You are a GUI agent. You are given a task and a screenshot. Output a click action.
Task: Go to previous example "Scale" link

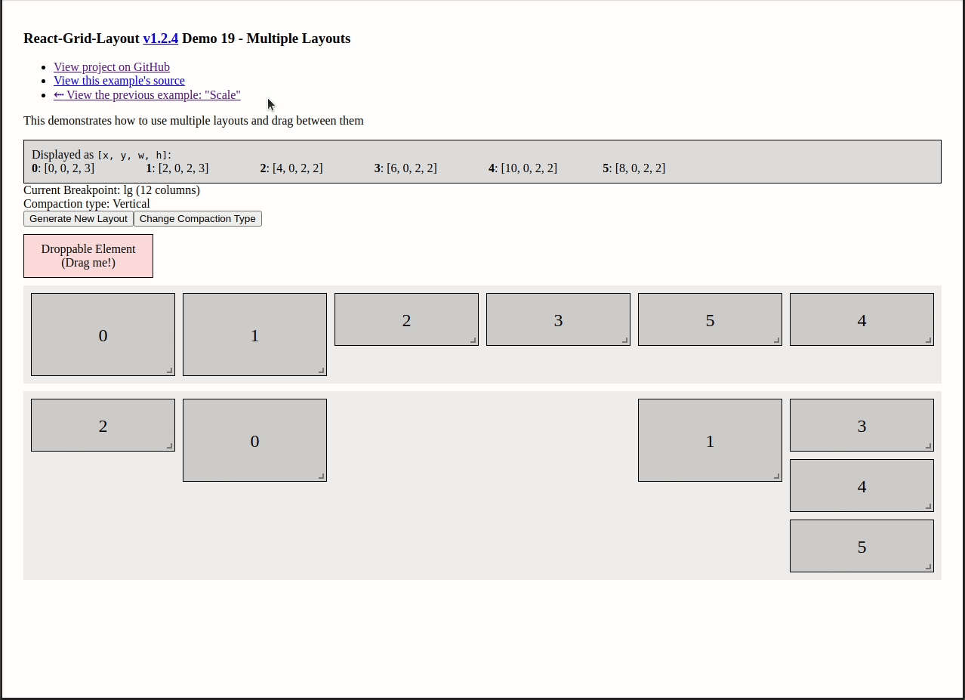[x=147, y=94]
